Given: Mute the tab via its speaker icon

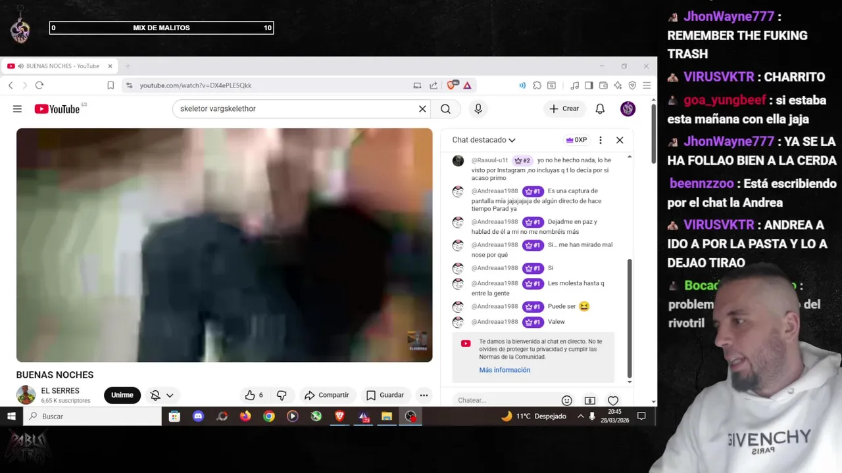Looking at the screenshot, I should (x=21, y=66).
